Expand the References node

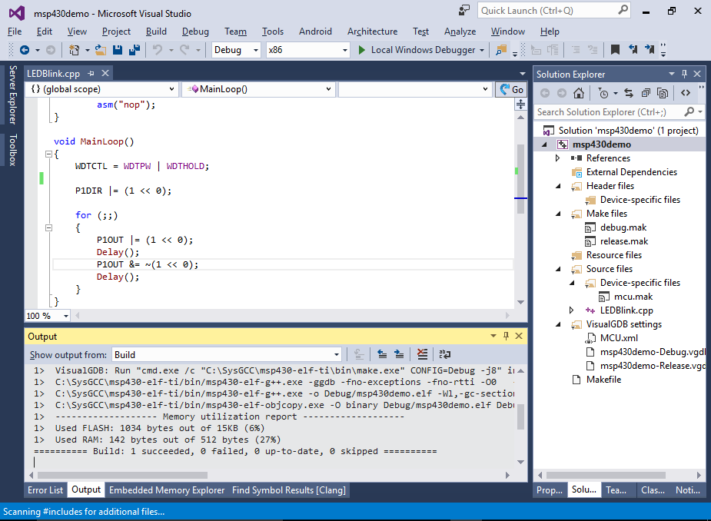[x=558, y=158]
